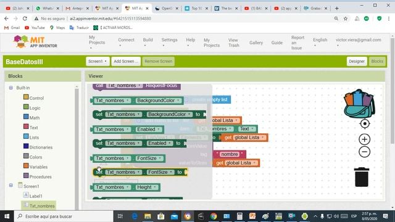The height and width of the screenshot is (222, 395).
Task: Open the Maps bookmark
Action: pyautogui.click(x=57, y=28)
